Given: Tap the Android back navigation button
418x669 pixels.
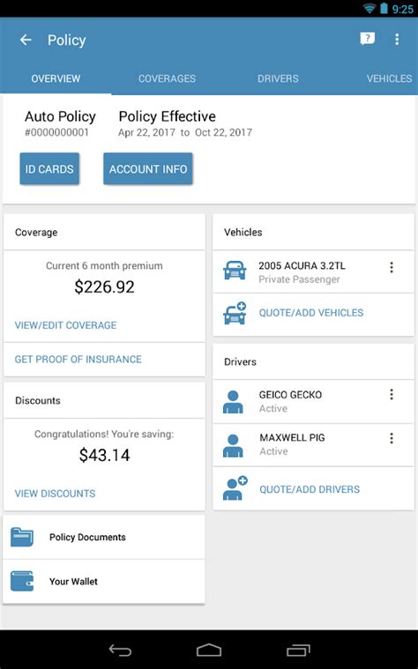Looking at the screenshot, I should [x=121, y=650].
